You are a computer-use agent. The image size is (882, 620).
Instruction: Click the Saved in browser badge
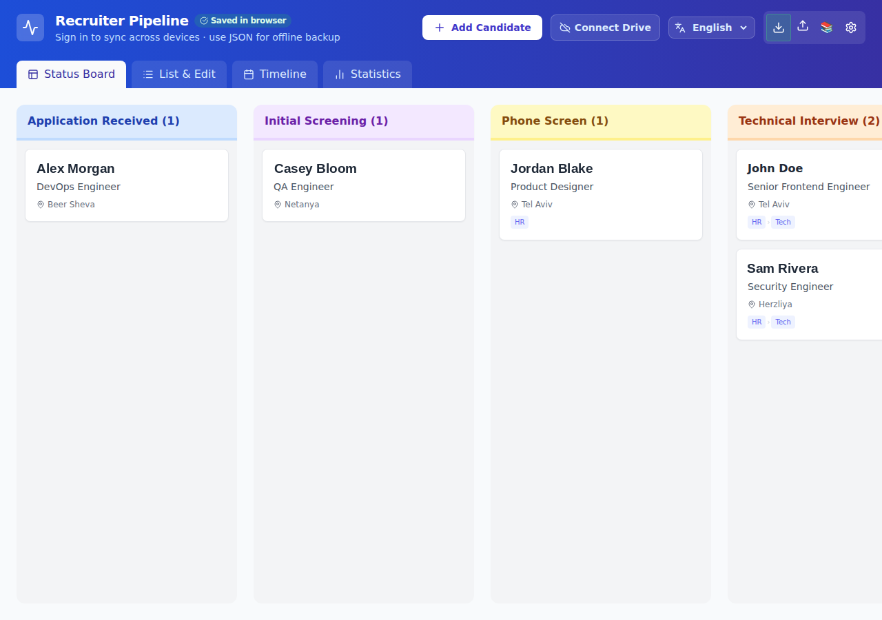pos(243,21)
